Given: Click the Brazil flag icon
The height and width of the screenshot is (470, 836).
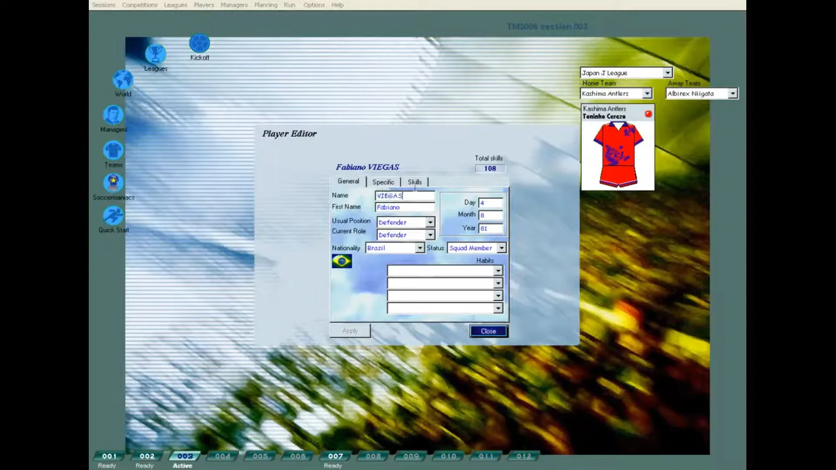Looking at the screenshot, I should click(x=342, y=261).
